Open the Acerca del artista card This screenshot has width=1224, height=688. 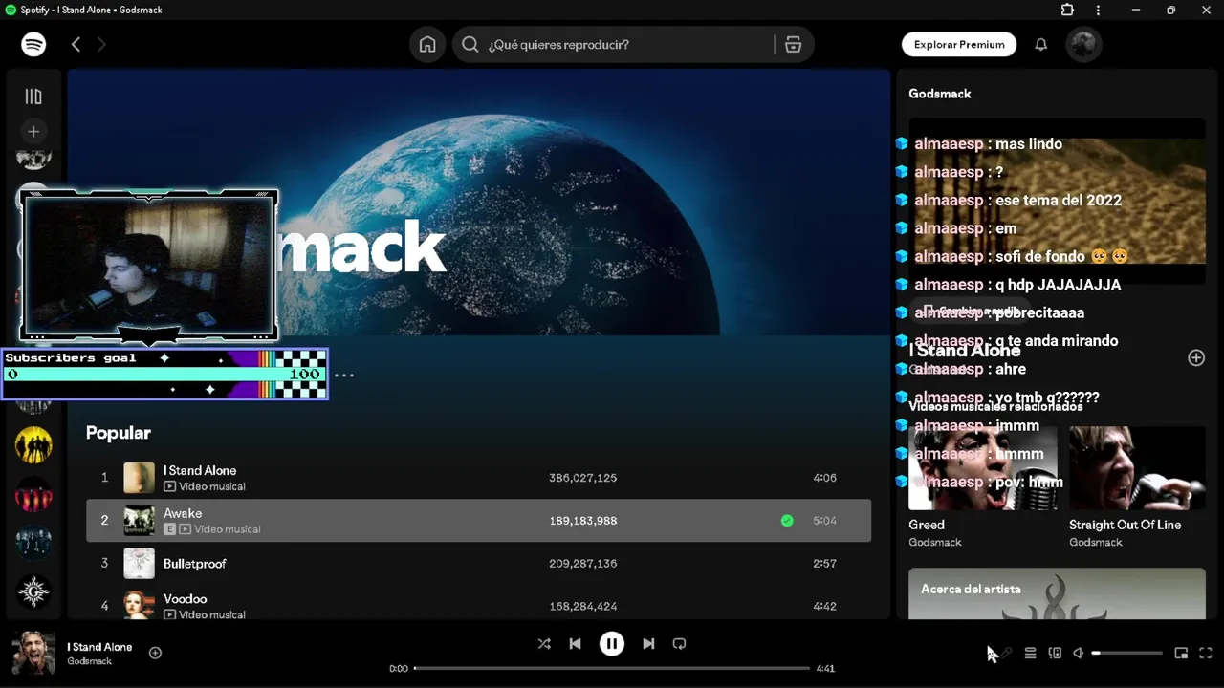1057,594
